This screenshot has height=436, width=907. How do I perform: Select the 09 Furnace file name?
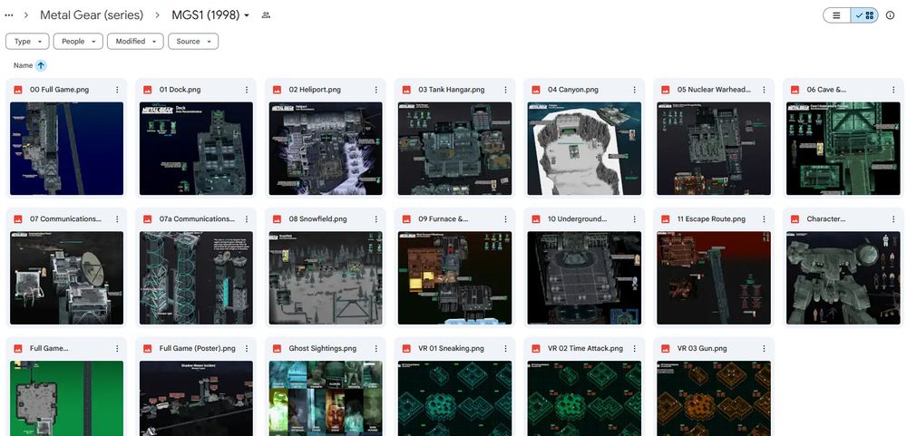[x=444, y=219]
